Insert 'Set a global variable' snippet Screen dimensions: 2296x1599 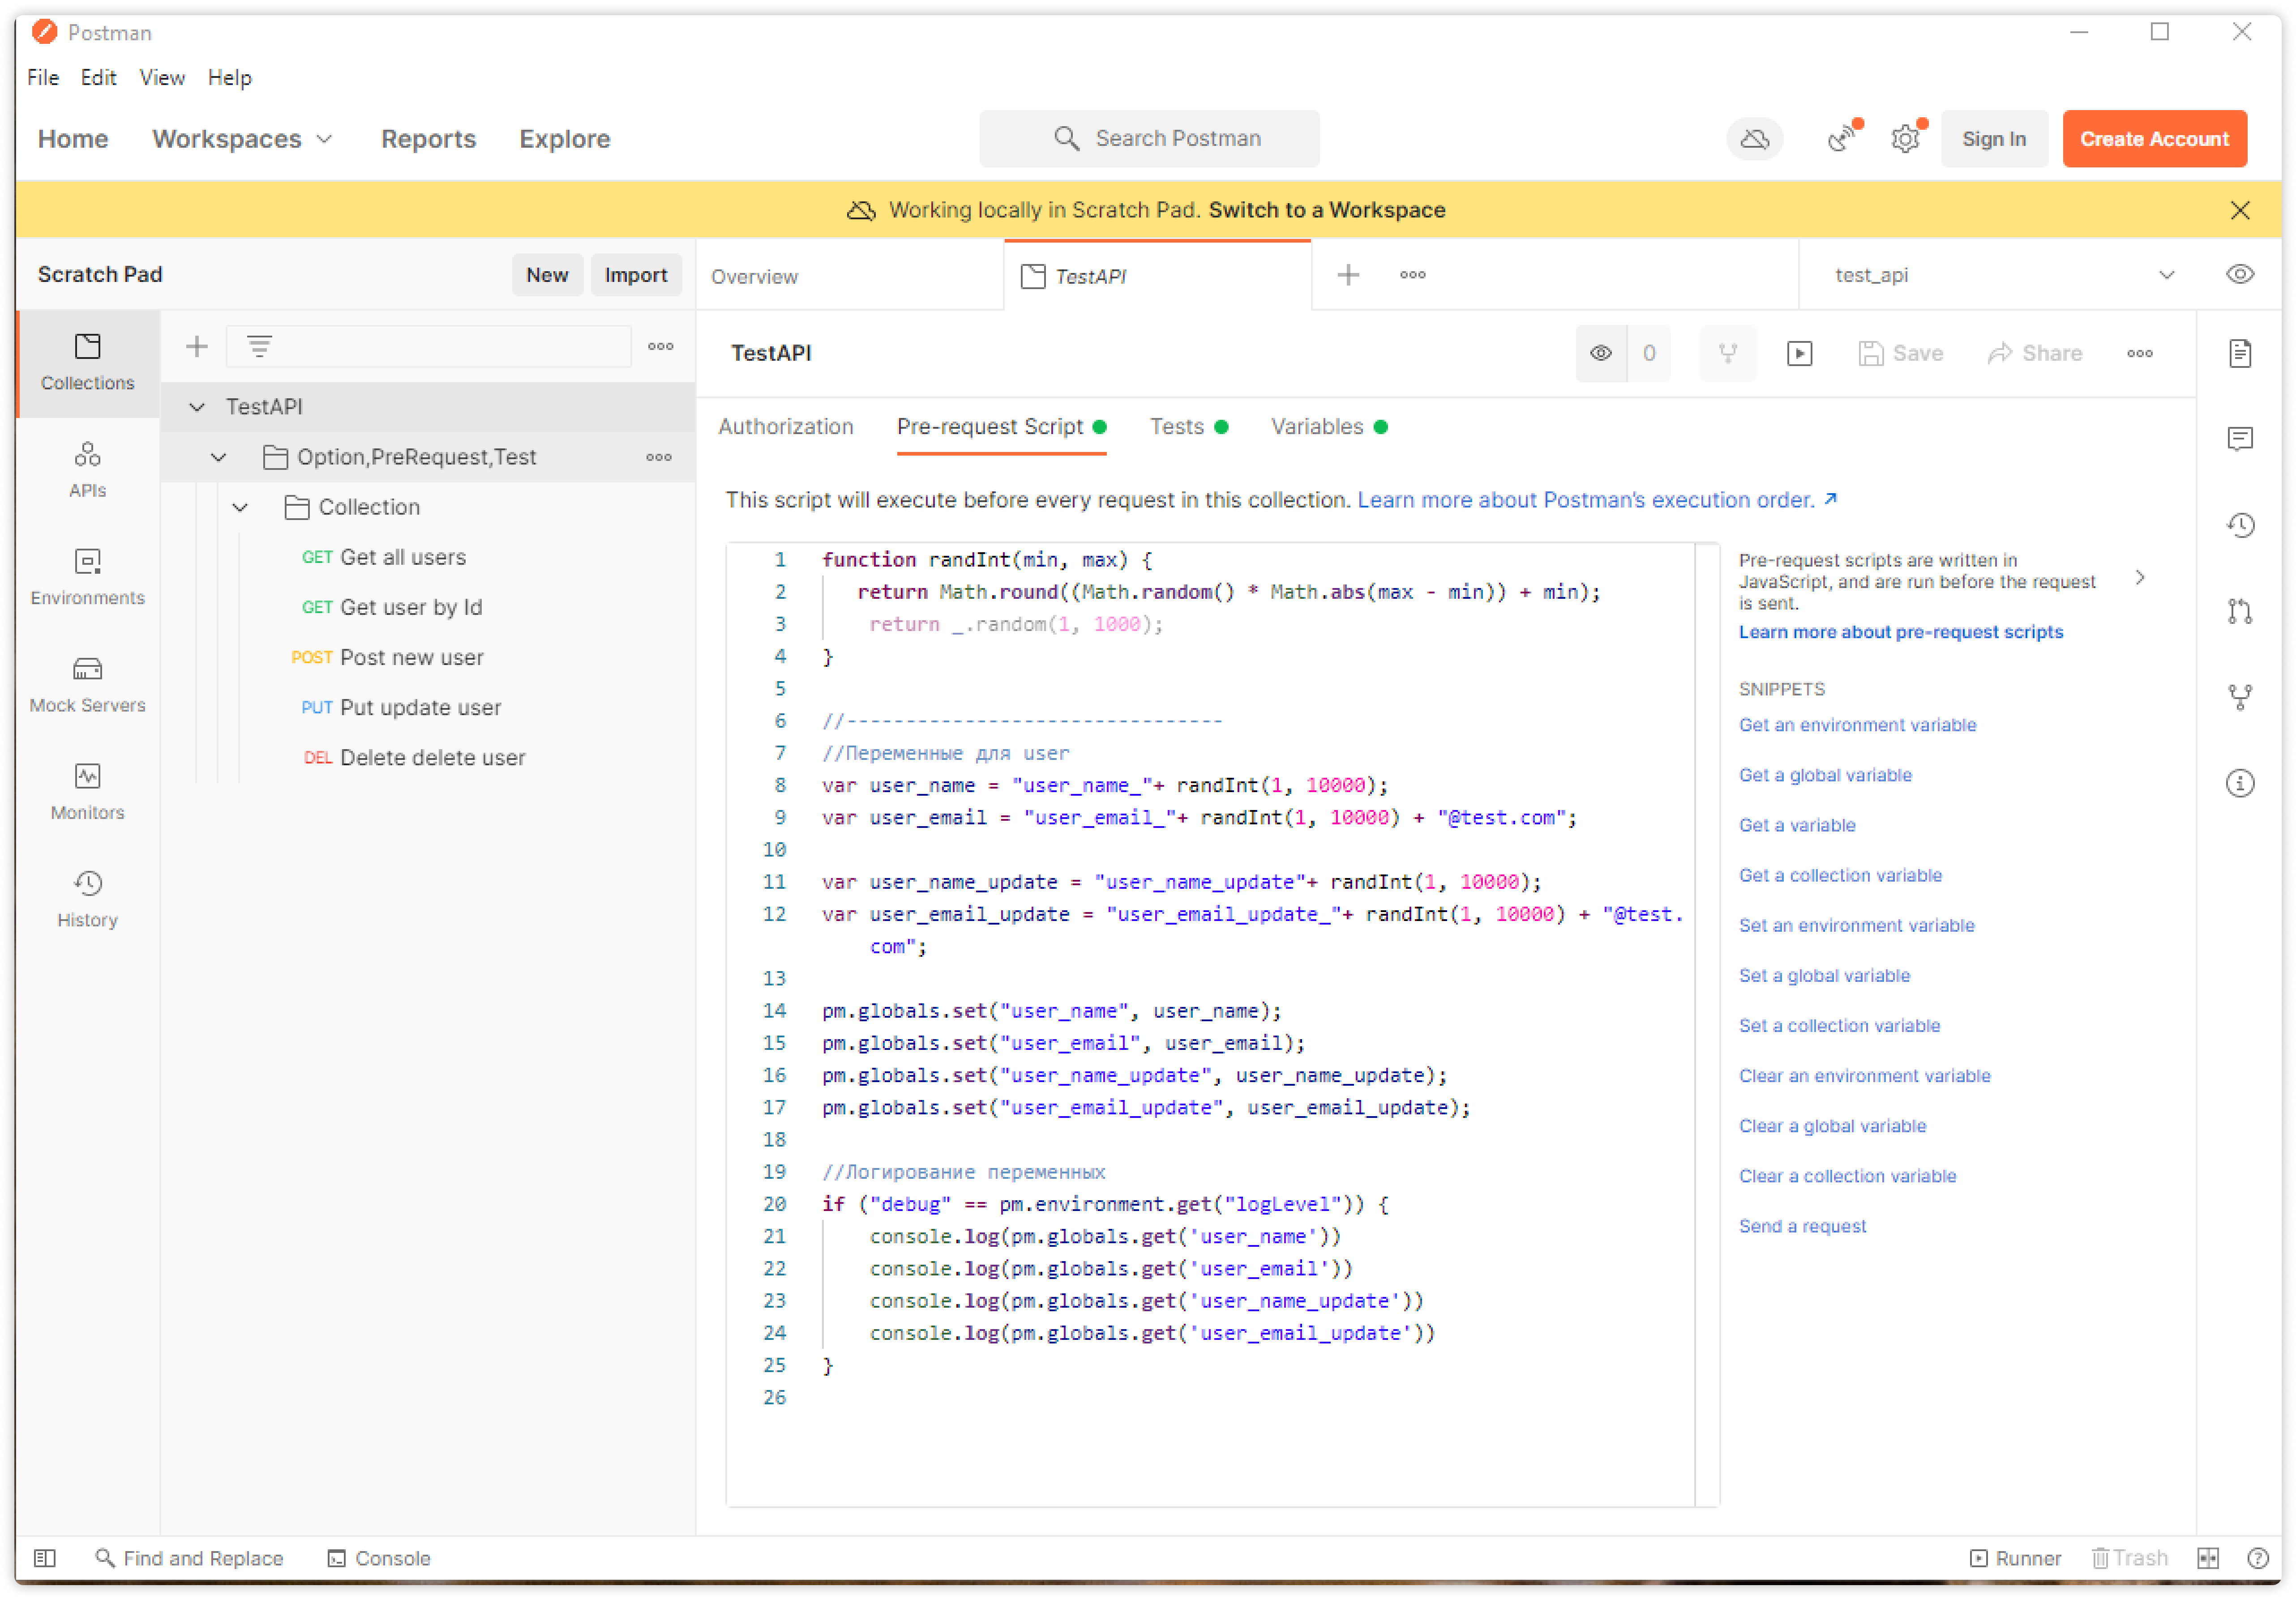1824,976
